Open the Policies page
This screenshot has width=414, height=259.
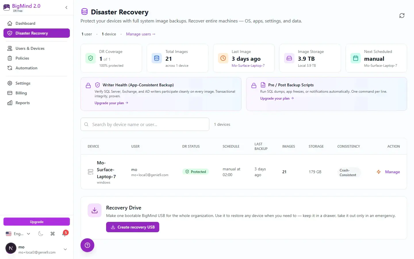coord(37,58)
